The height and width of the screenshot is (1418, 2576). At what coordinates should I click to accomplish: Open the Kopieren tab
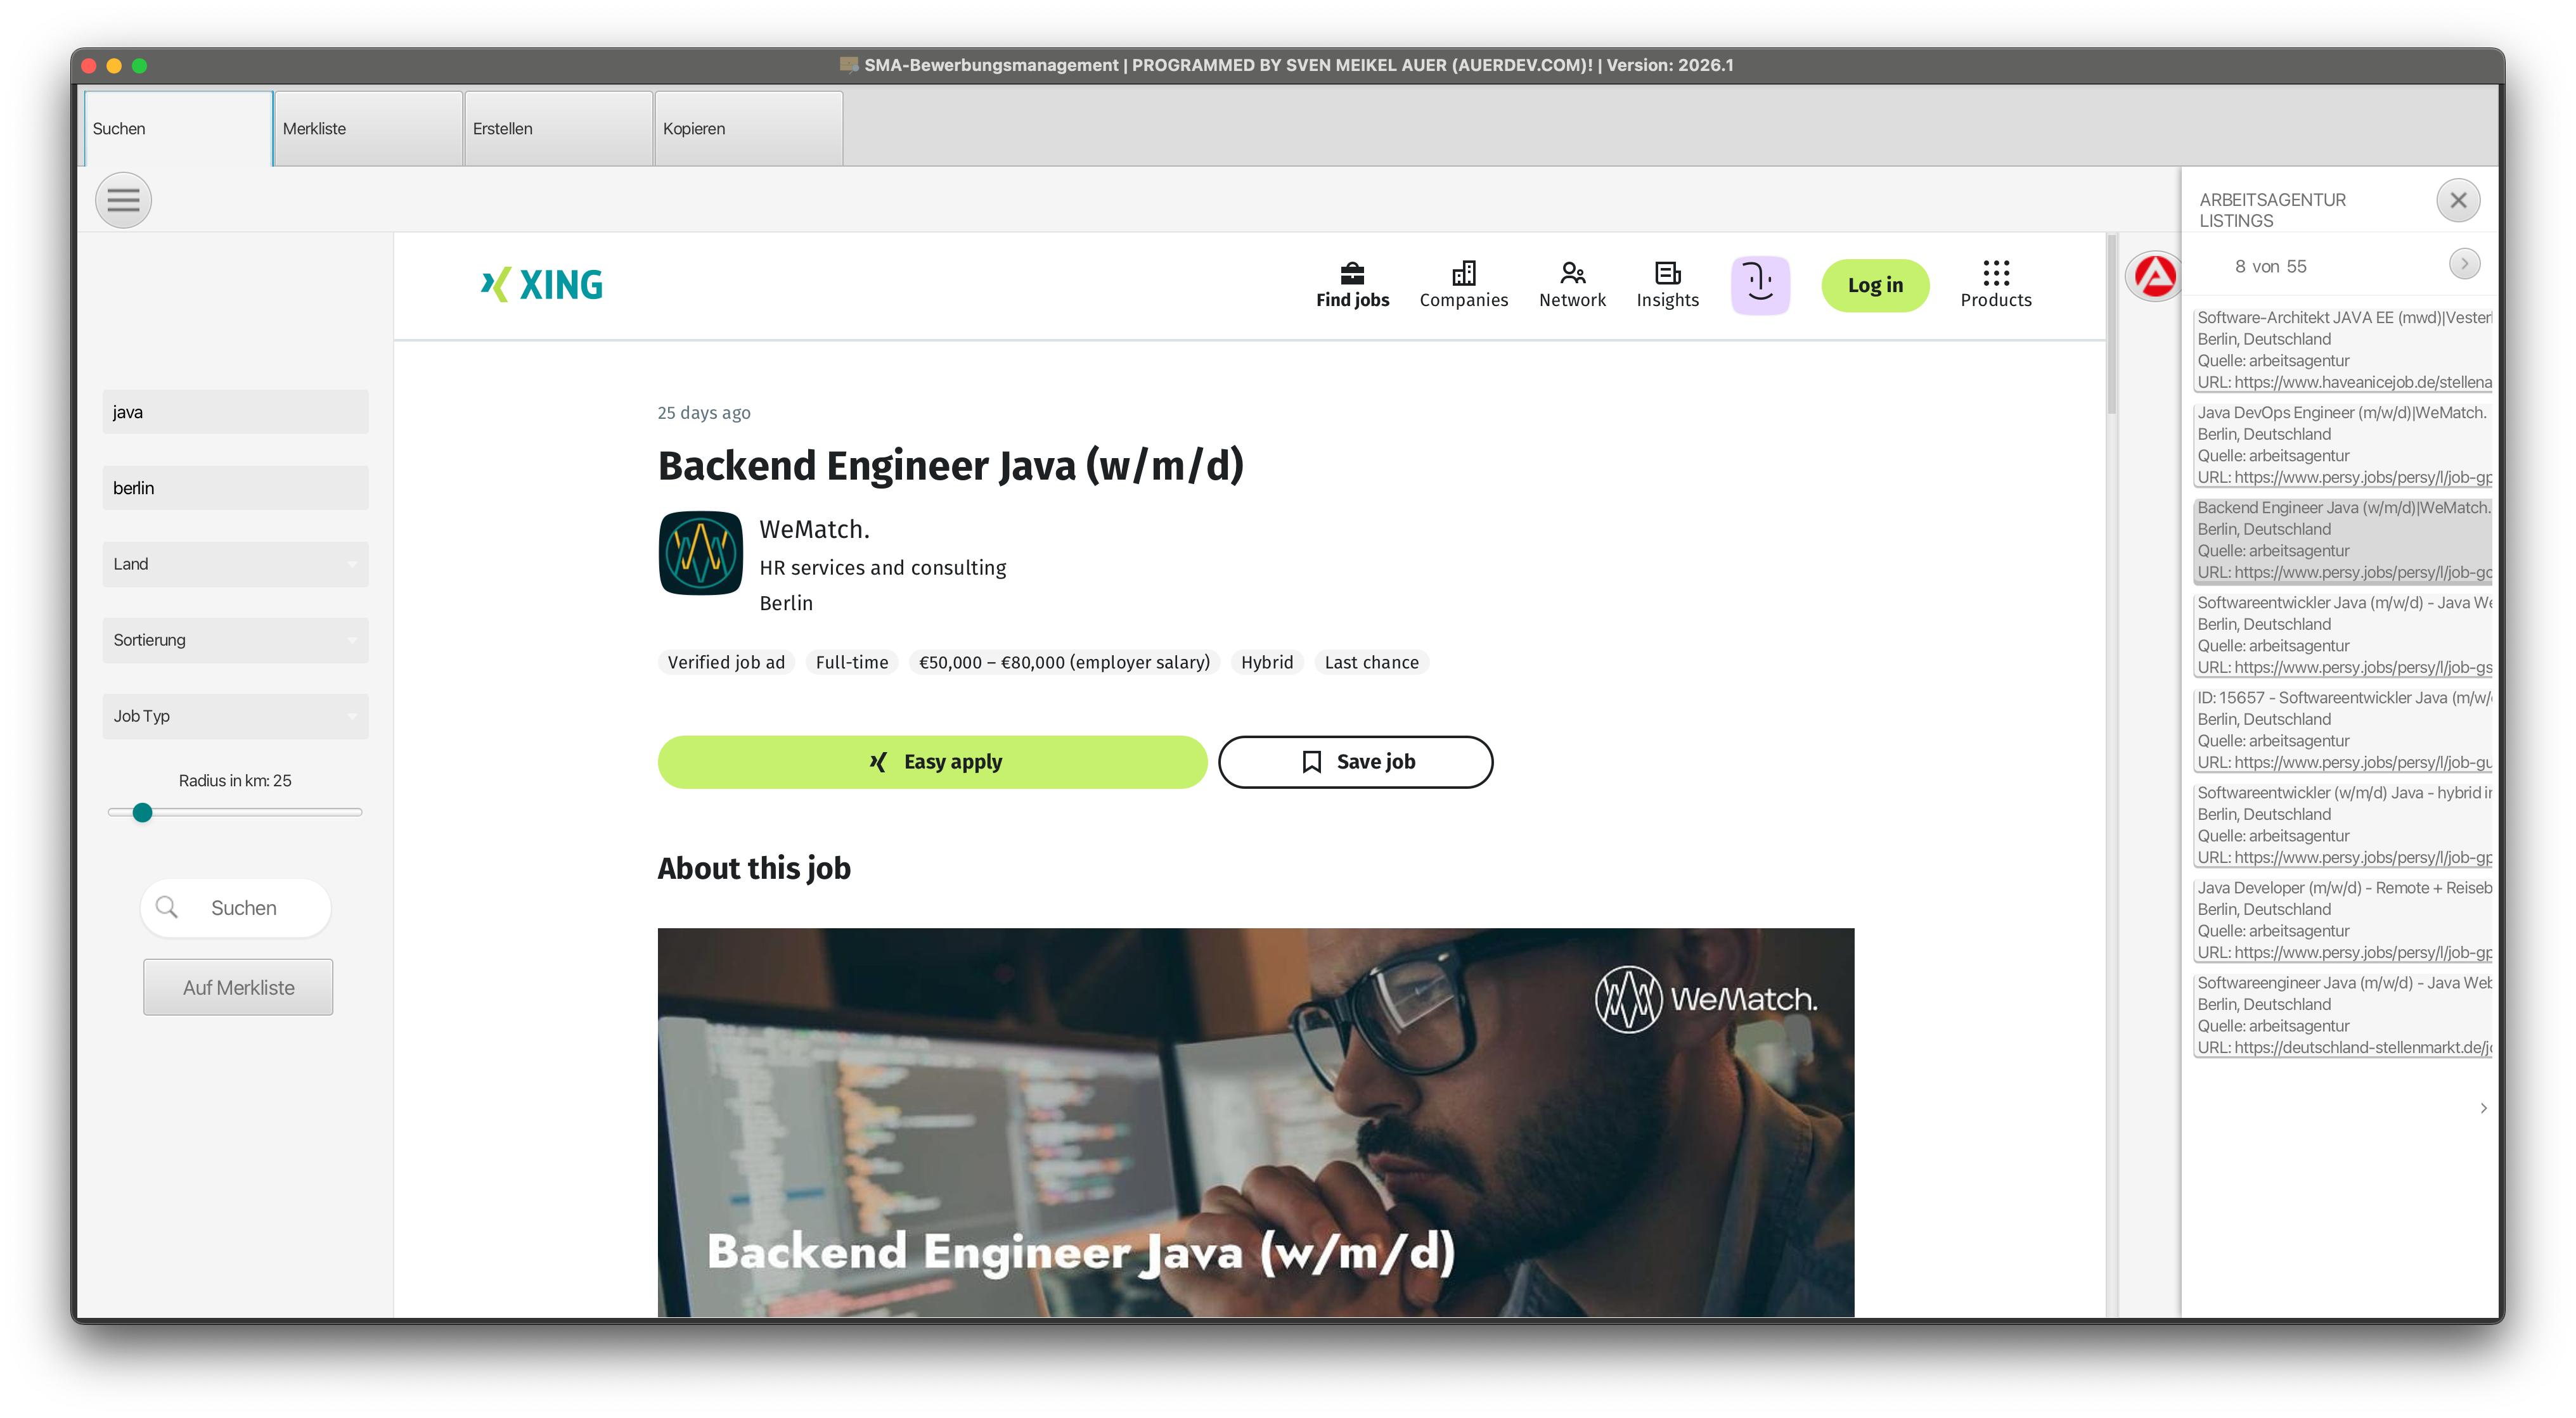748,129
